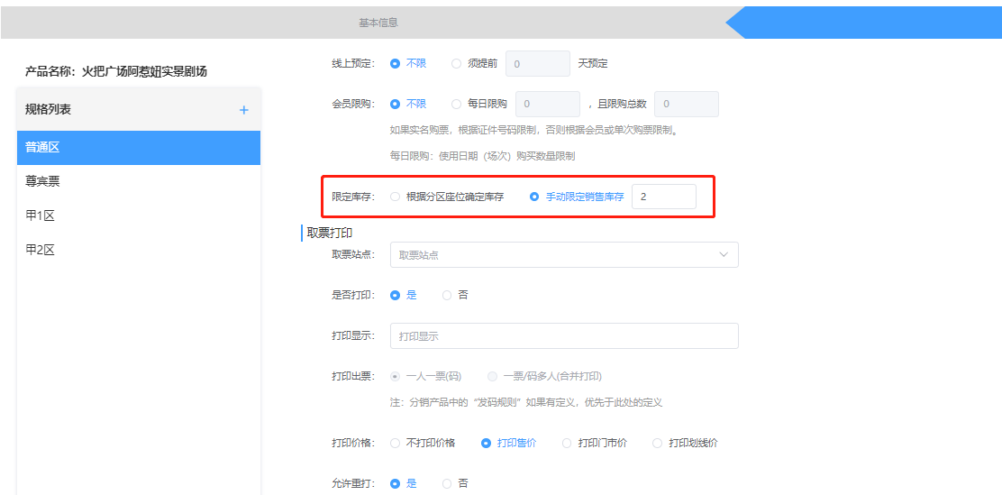Viewport: 1002px width, 495px height.
Task: Select 尊宾票 in the spec list
Action: pos(138,181)
